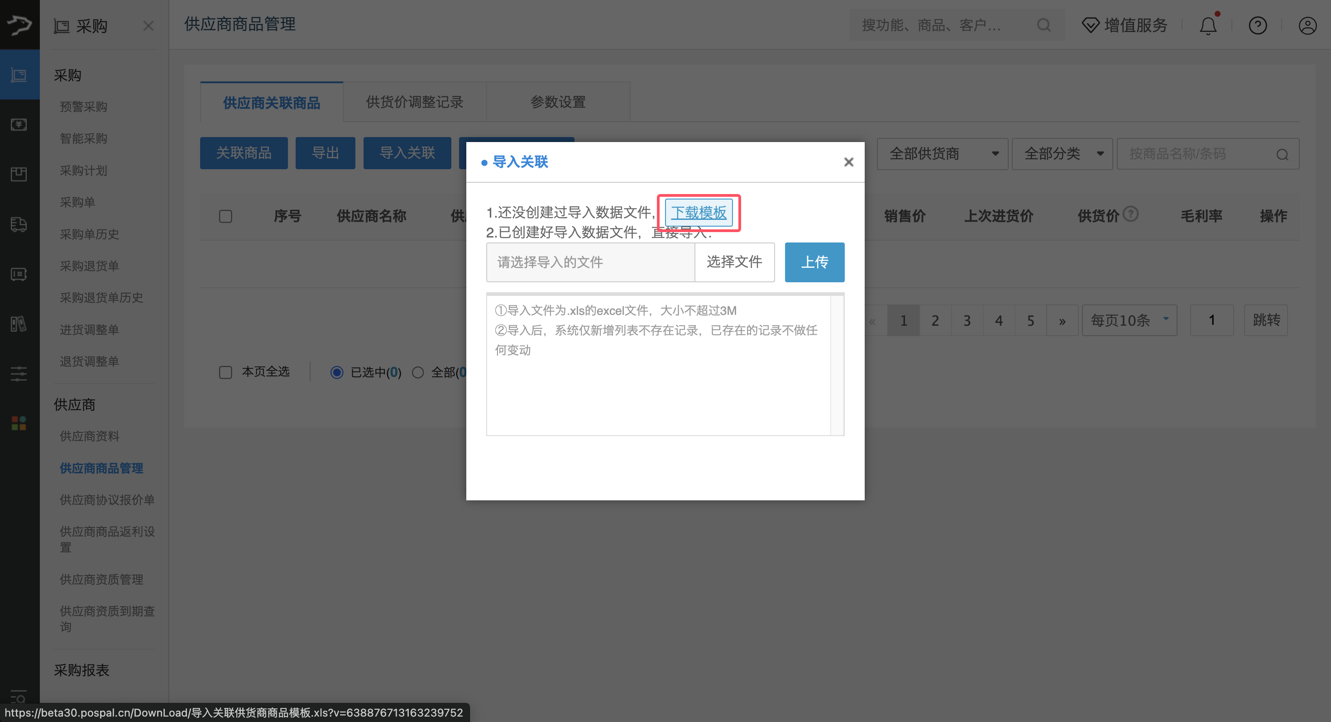Click the 增值服务 diamond icon
This screenshot has height=722, width=1331.
click(x=1090, y=25)
